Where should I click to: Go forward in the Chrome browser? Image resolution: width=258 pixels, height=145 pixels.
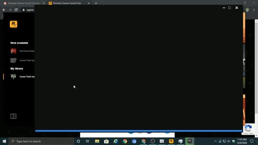(10, 10)
